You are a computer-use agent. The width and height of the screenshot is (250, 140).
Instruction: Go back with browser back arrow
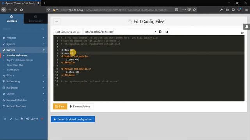point(4,10)
